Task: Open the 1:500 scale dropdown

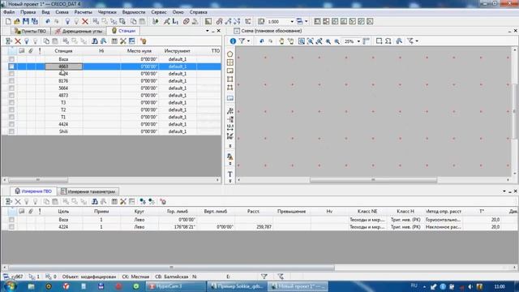Action: 292,22
